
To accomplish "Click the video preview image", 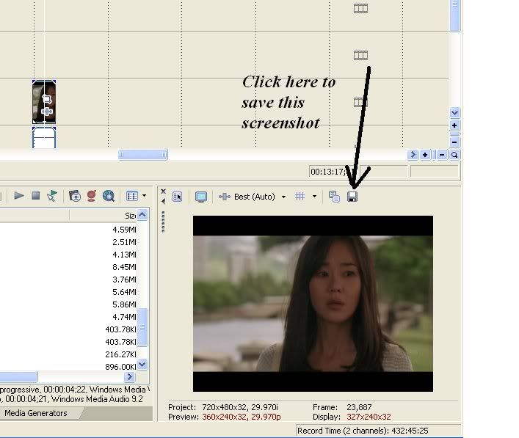I will tap(313, 304).
